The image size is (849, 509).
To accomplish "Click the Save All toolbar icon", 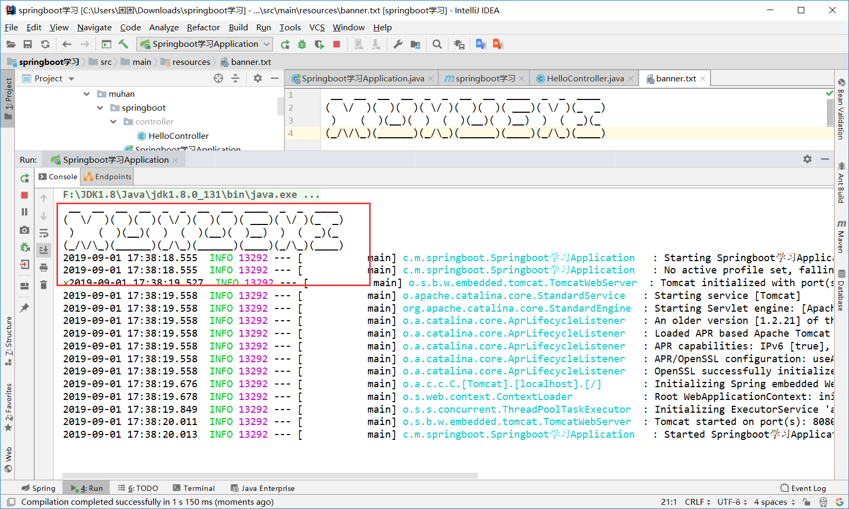I will (28, 44).
